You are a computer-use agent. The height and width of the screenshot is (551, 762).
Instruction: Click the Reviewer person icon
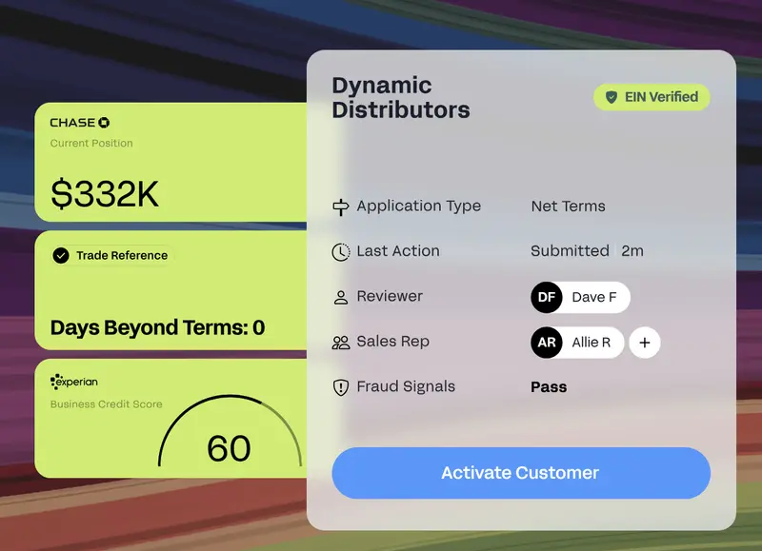tap(341, 297)
